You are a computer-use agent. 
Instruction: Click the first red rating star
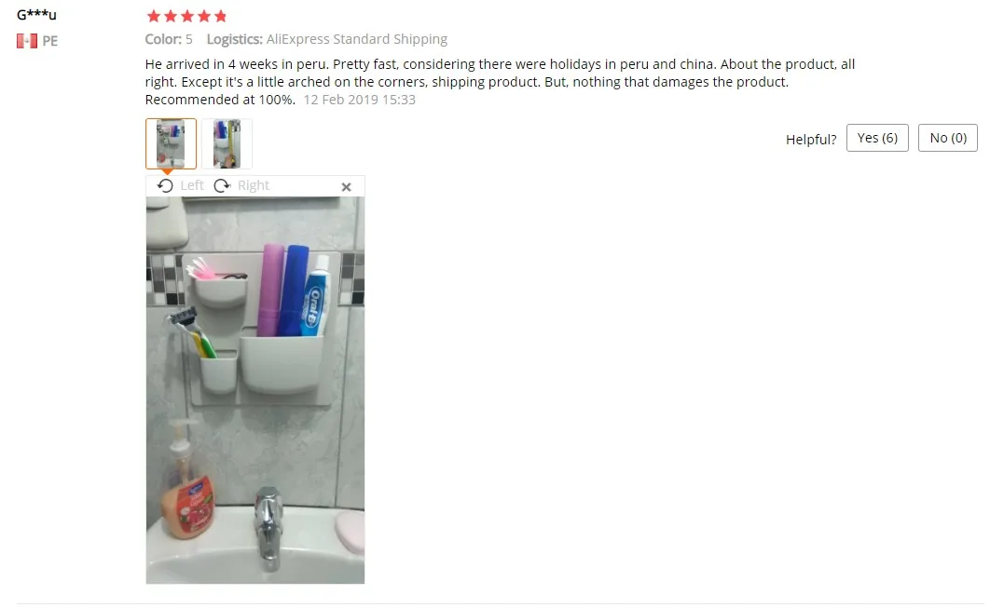[x=154, y=16]
